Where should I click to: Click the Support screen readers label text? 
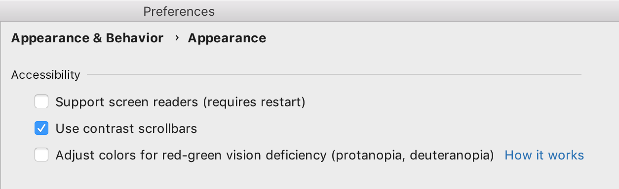127,102
